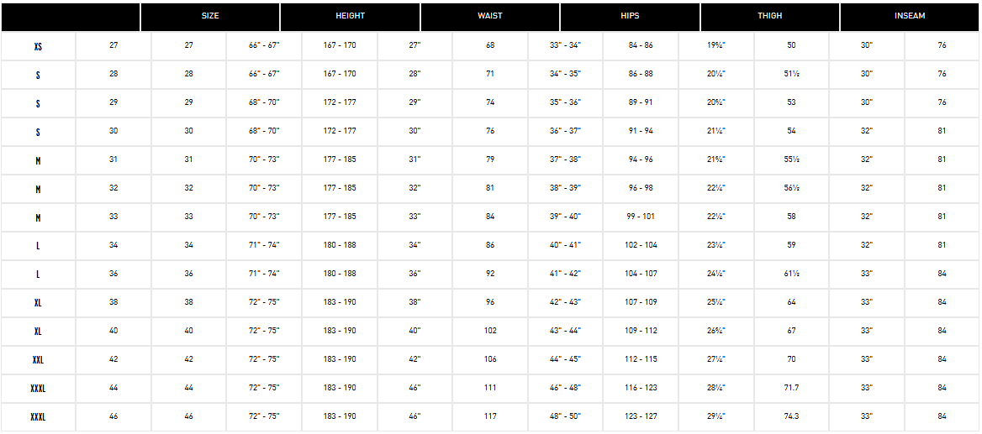Select the HIPS column header
Viewport: 982px width, 434px height.
pyautogui.click(x=630, y=16)
